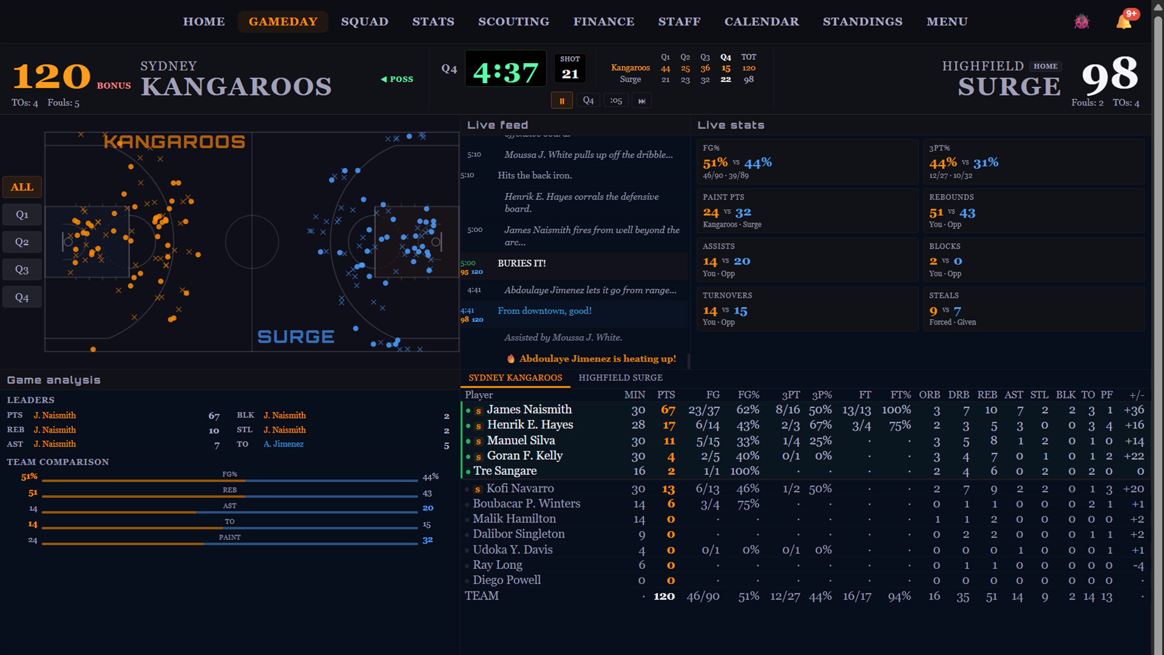Open the notifications bell
Image resolution: width=1164 pixels, height=655 pixels.
[x=1123, y=22]
